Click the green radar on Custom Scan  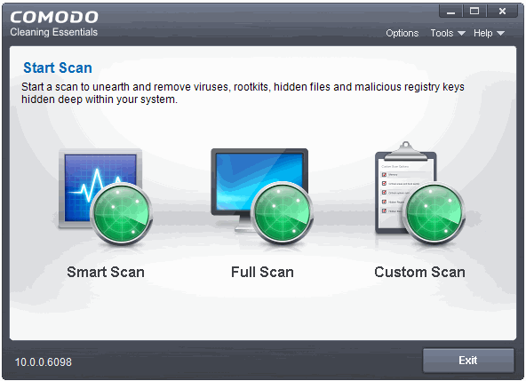(x=434, y=213)
